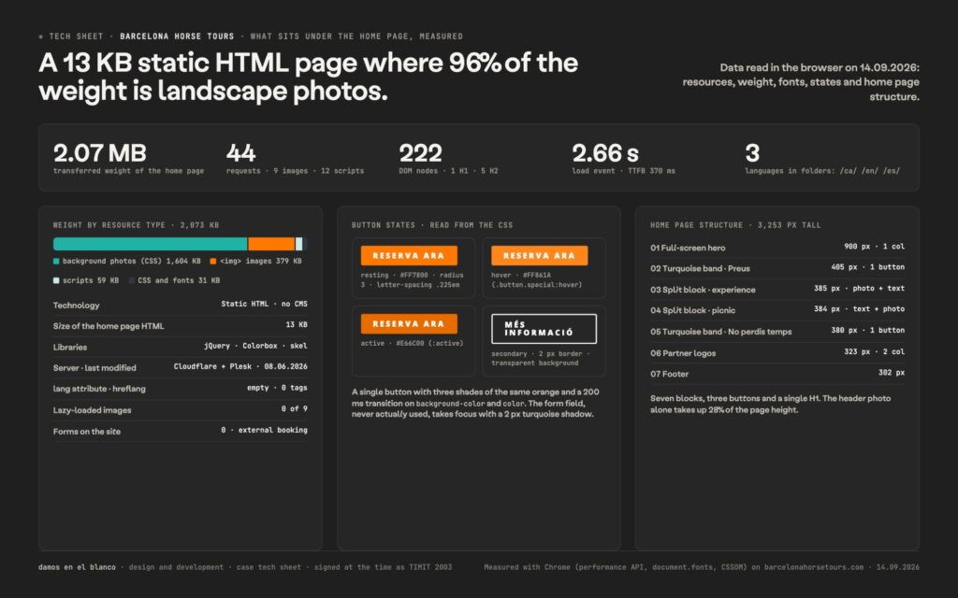The width and height of the screenshot is (958, 598).
Task: Click orange legend swatch for img images
Action: [x=213, y=262]
